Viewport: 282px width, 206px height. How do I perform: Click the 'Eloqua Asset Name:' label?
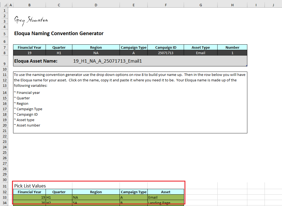click(x=36, y=61)
